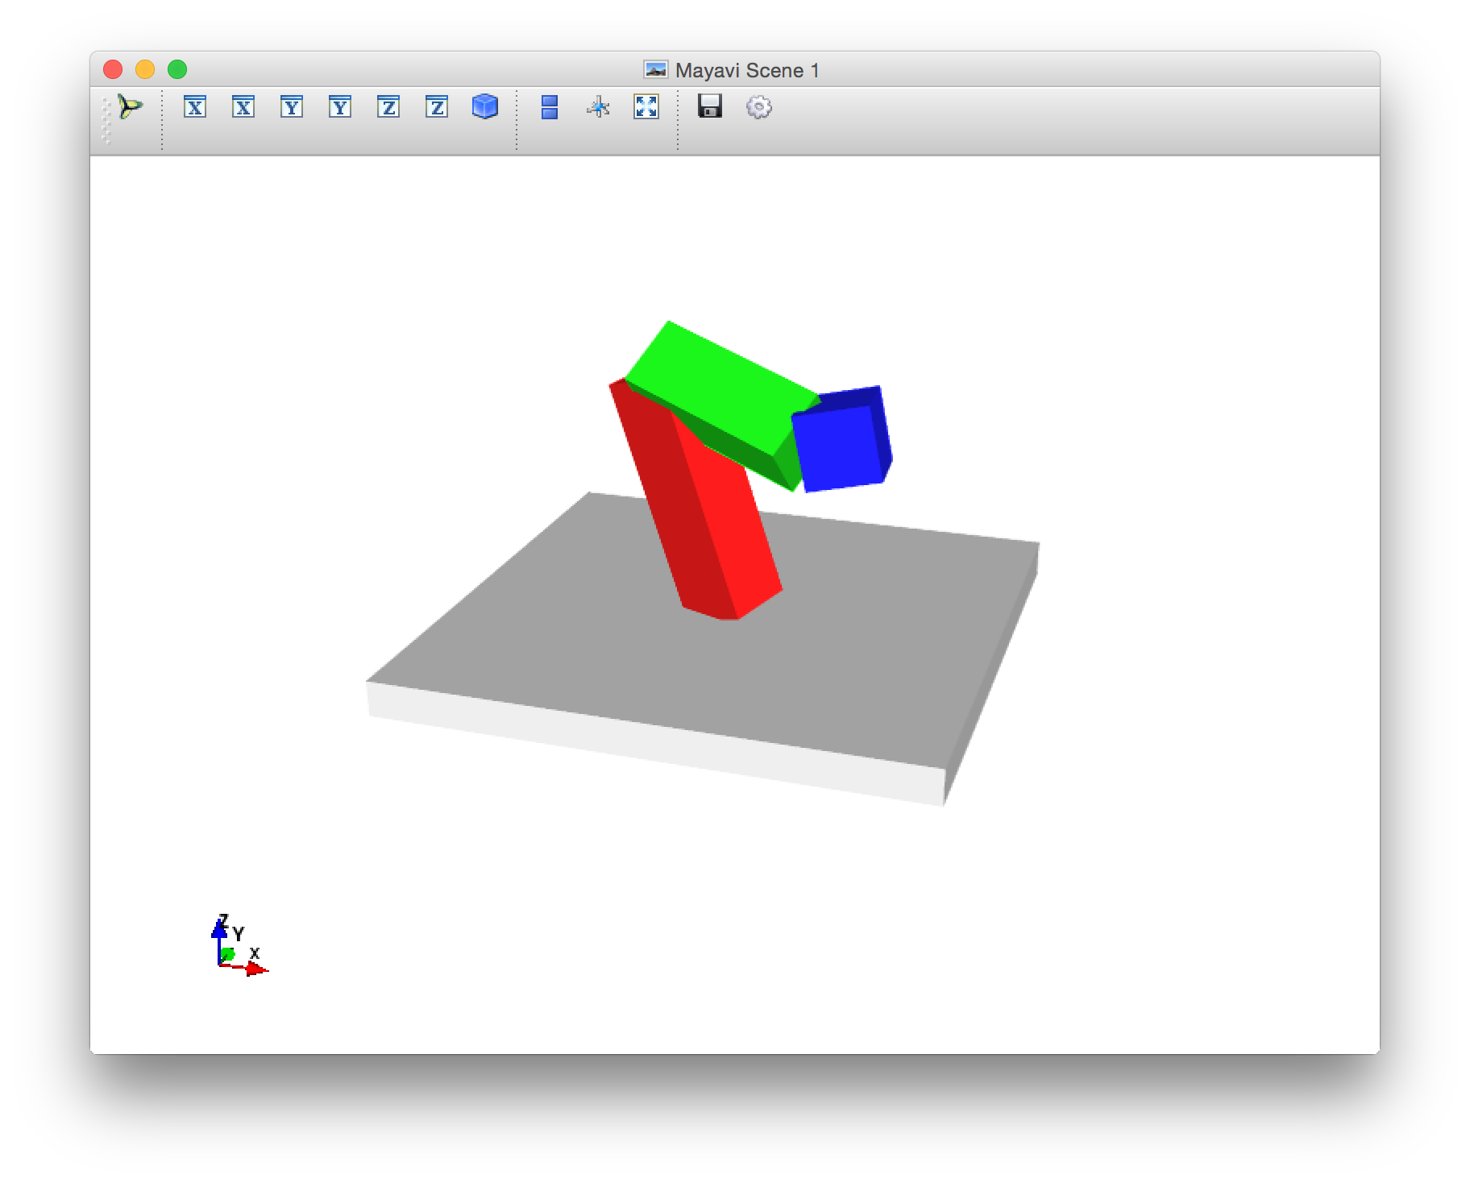Set view along the +Z axis (first Z icon)
This screenshot has width=1470, height=1183.
(x=388, y=106)
